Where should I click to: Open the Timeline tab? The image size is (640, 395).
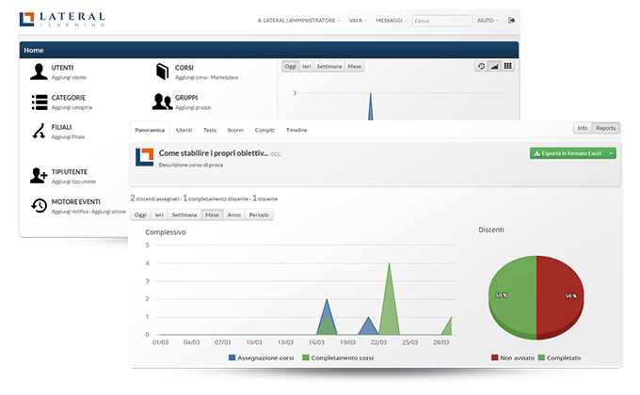(296, 130)
